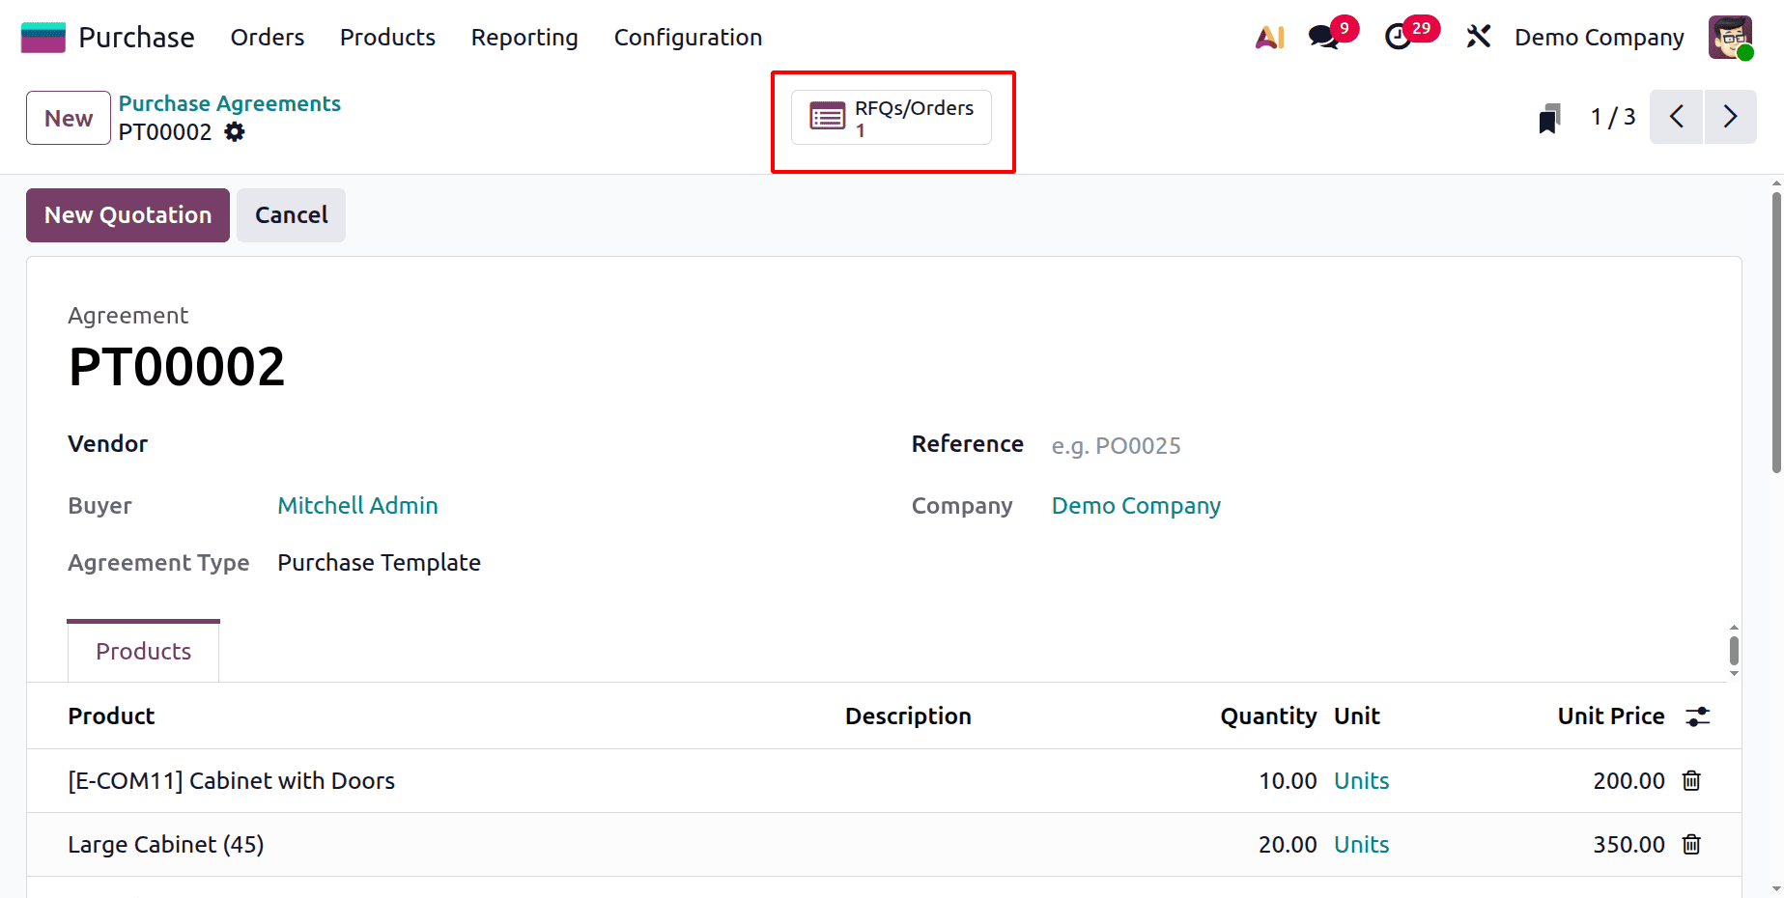Viewport: 1784px width, 898px height.
Task: Delete the Large Cabinet line via trash icon
Action: tap(1691, 844)
